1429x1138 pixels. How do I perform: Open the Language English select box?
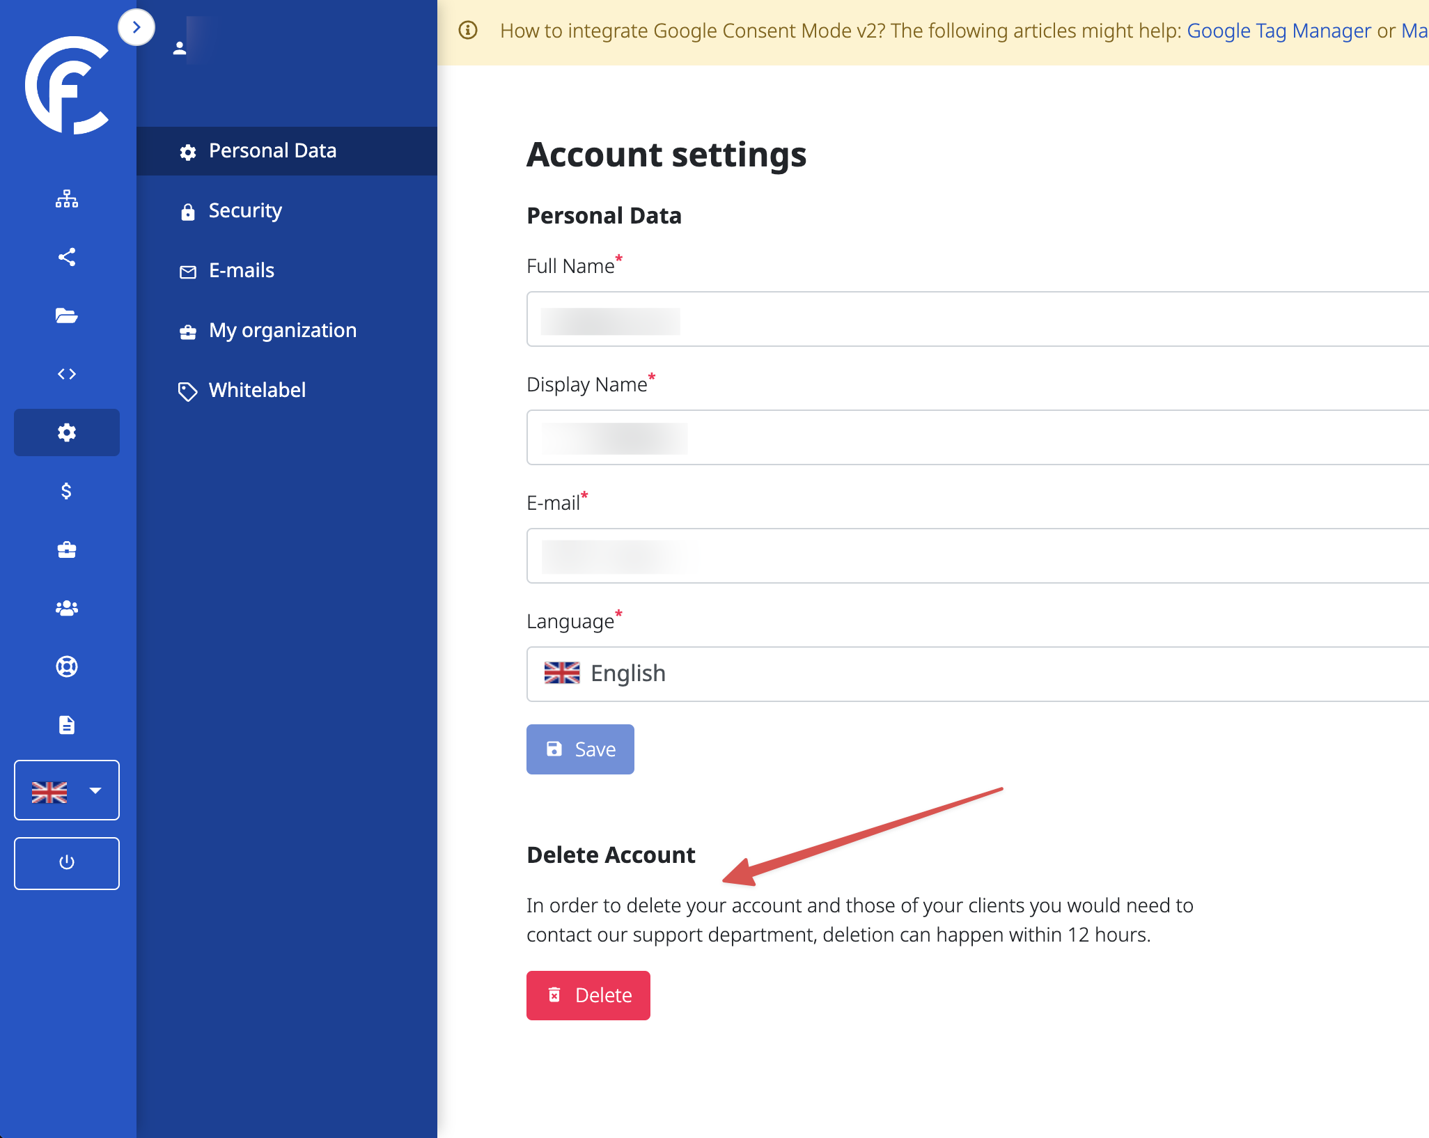[x=975, y=673]
